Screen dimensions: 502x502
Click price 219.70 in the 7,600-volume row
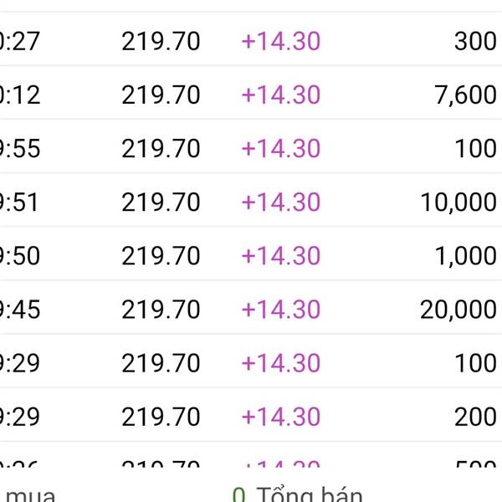click(x=161, y=95)
